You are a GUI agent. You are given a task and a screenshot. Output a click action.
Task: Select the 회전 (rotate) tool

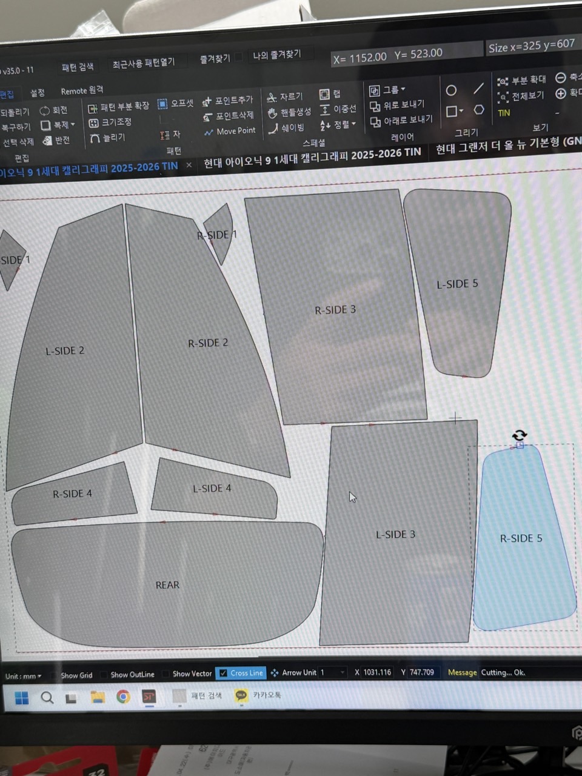(53, 110)
